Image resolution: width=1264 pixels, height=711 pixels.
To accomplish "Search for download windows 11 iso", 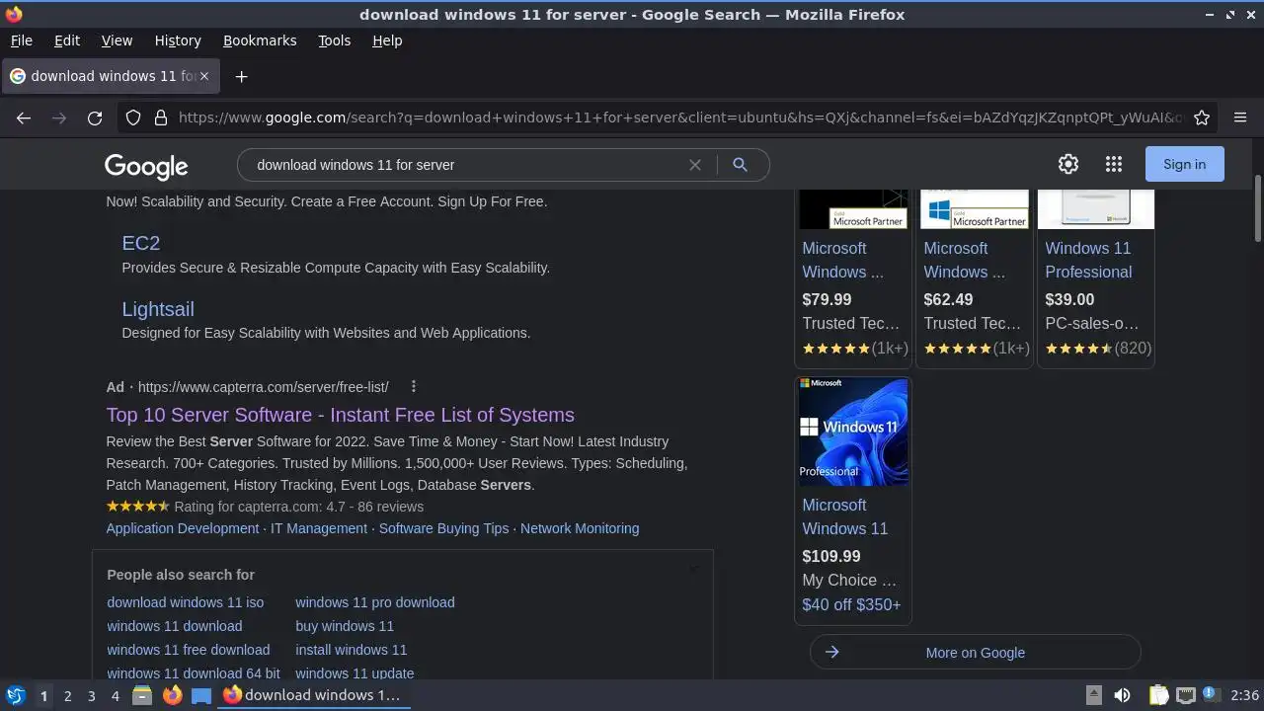I will coord(186,602).
